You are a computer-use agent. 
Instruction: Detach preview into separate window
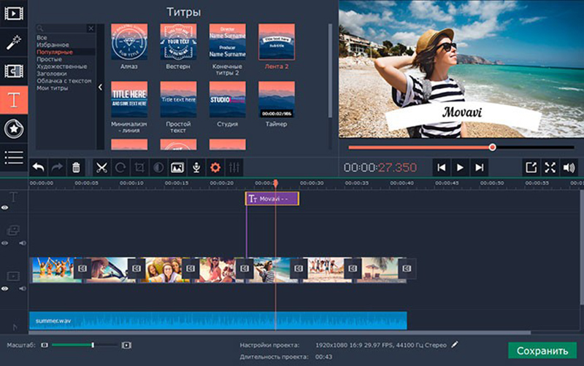531,168
